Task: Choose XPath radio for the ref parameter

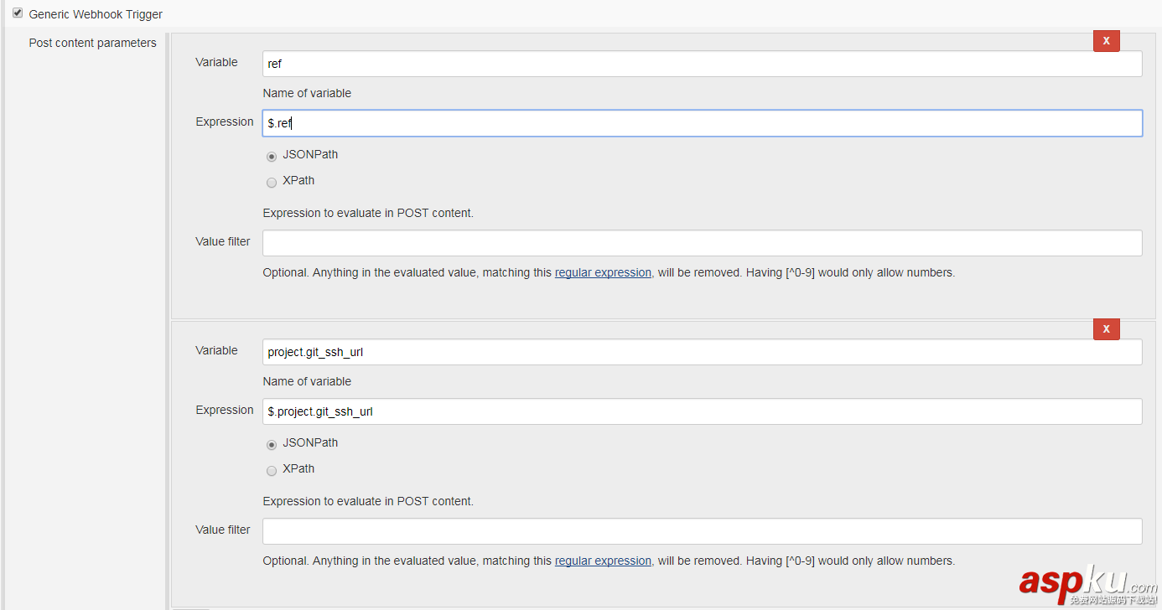Action: (x=272, y=182)
